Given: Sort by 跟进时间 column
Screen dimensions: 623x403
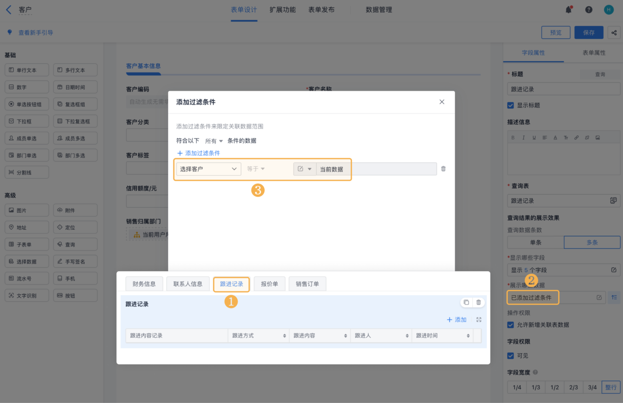Looking at the screenshot, I should (x=468, y=336).
